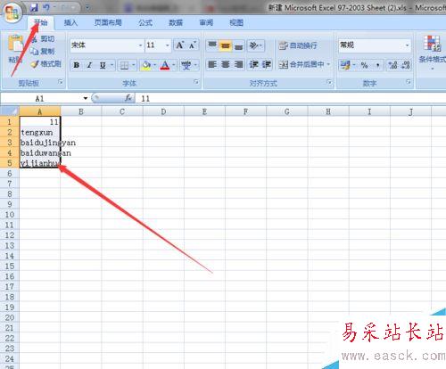The image size is (446, 369).
Task: Copy the selected cells
Action: tap(44, 52)
